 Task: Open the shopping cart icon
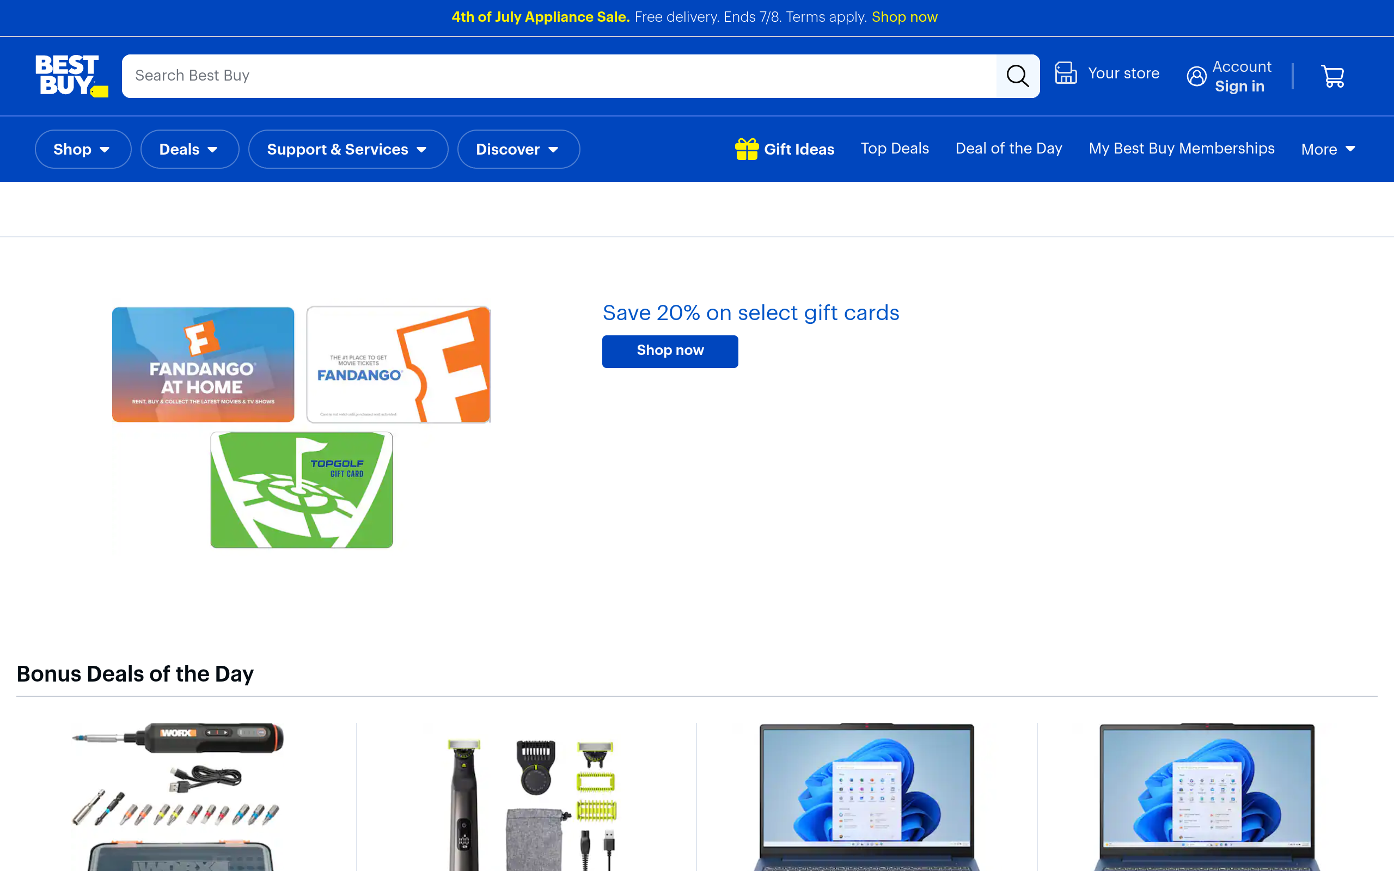1332,76
